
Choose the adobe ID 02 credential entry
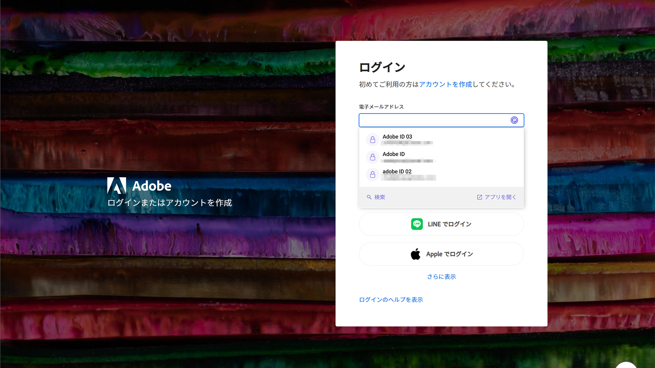coord(441,174)
